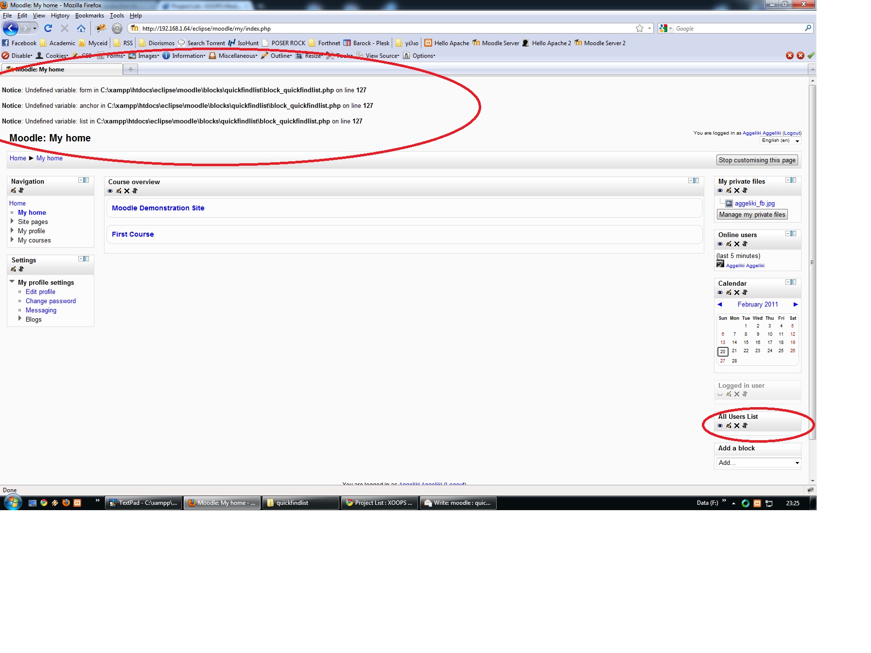
Task: Go to next month in Calendar
Action: [x=796, y=305]
